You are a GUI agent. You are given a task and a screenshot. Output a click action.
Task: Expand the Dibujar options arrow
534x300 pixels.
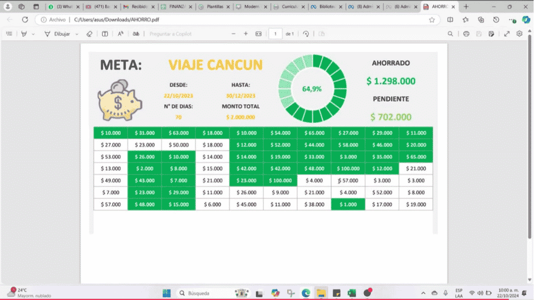77,34
